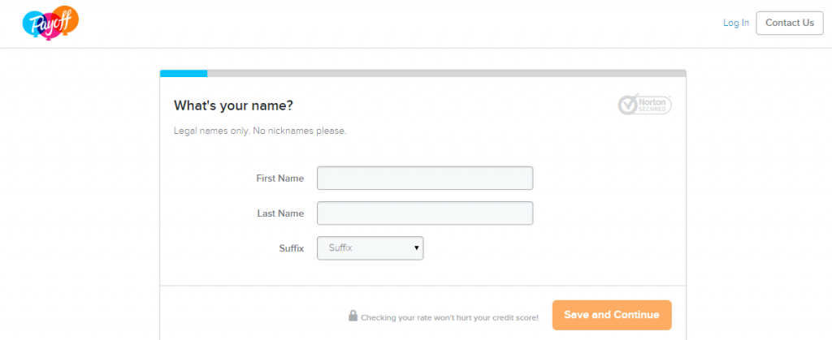Click the blue filled progress bar segment

tap(184, 74)
